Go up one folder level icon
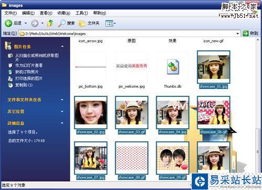Screen dimensions: 262x190 click(50, 23)
